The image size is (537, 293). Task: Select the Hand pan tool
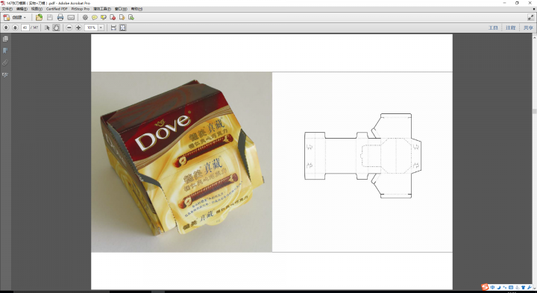(x=56, y=28)
